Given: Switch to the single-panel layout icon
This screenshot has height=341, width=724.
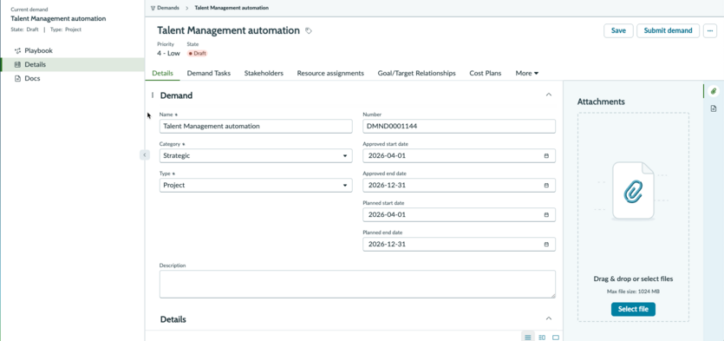Looking at the screenshot, I should pyautogui.click(x=556, y=338).
